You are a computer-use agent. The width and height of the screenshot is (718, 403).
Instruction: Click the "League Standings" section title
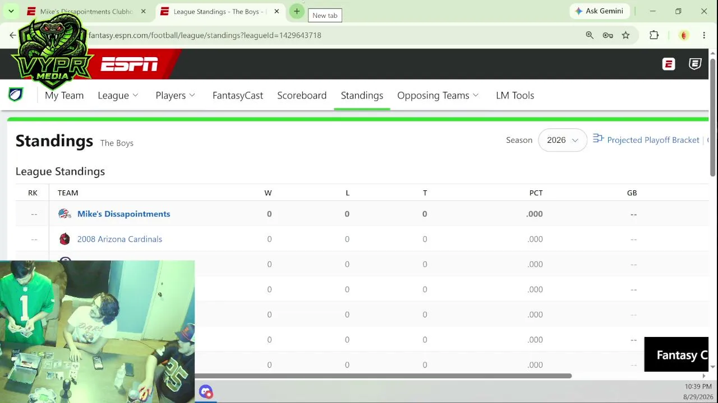[60, 171]
